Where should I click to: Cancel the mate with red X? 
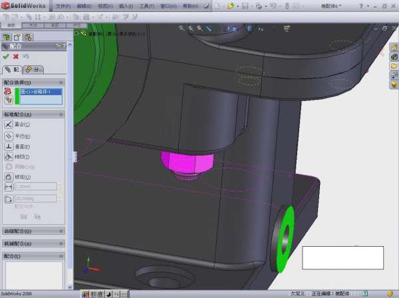(x=16, y=57)
